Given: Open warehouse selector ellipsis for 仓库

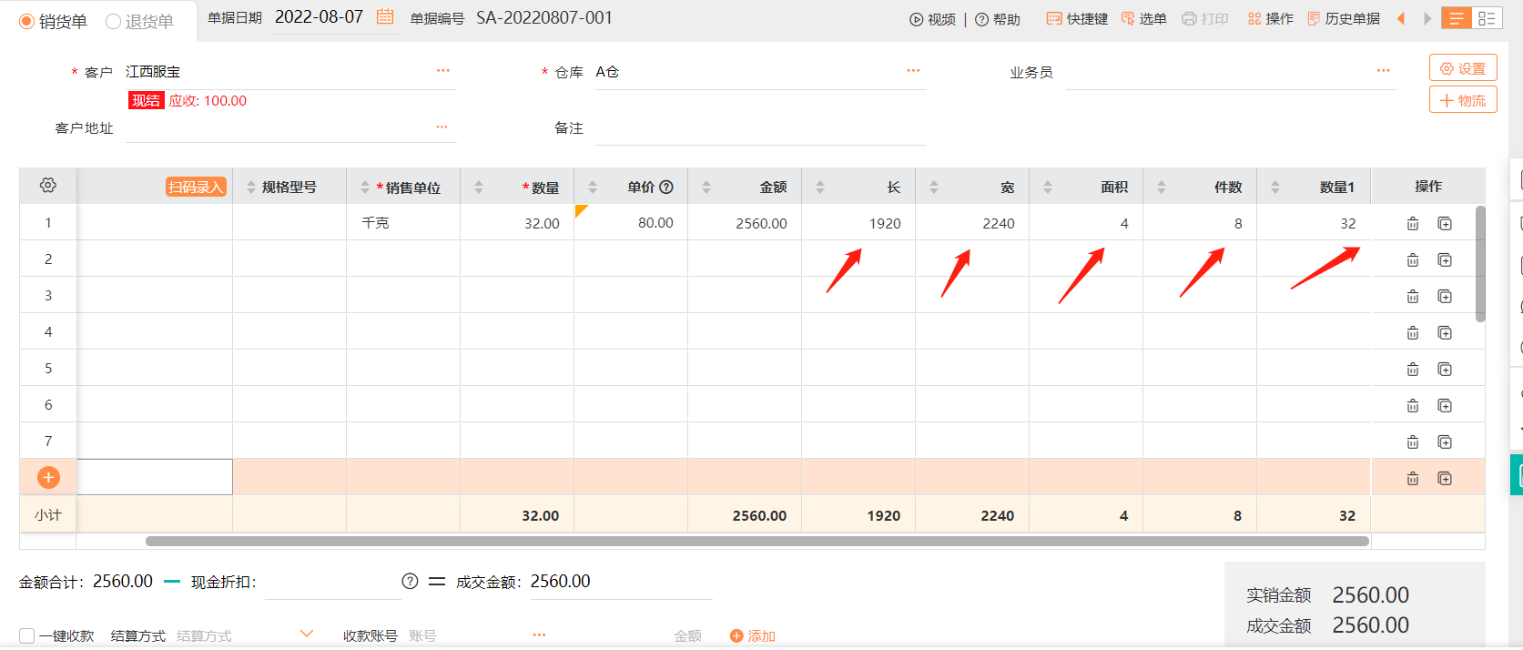Looking at the screenshot, I should [913, 71].
